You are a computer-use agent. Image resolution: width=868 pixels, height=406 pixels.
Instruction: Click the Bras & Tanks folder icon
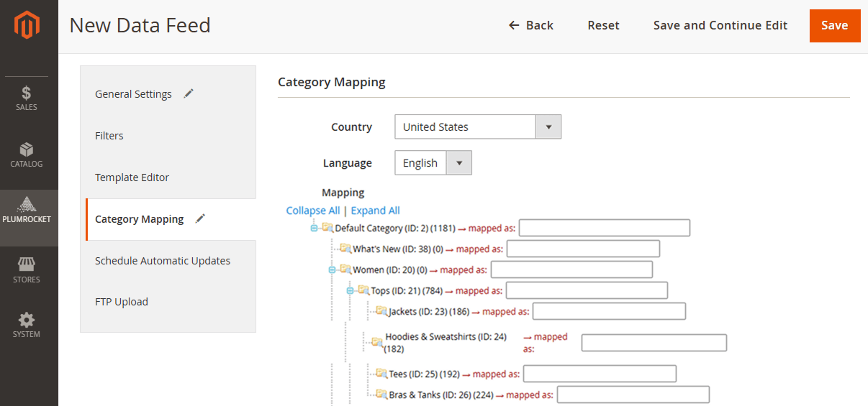pos(381,394)
